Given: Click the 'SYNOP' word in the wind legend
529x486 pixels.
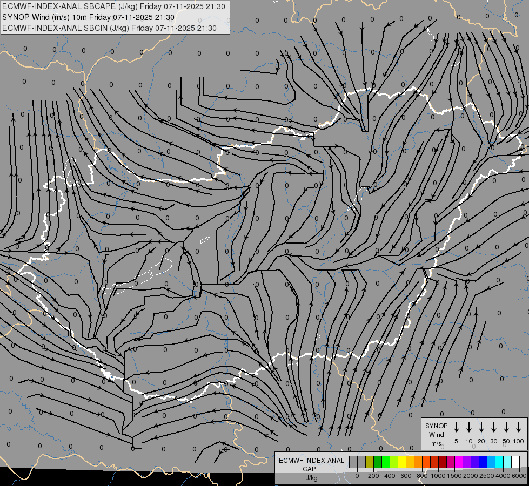Looking at the screenshot, I should point(436,426).
